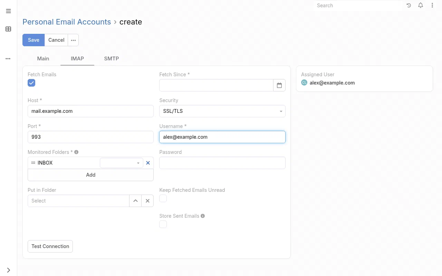Uncheck the Fetch Emails checkbox
This screenshot has height=276, width=442.
pos(31,83)
